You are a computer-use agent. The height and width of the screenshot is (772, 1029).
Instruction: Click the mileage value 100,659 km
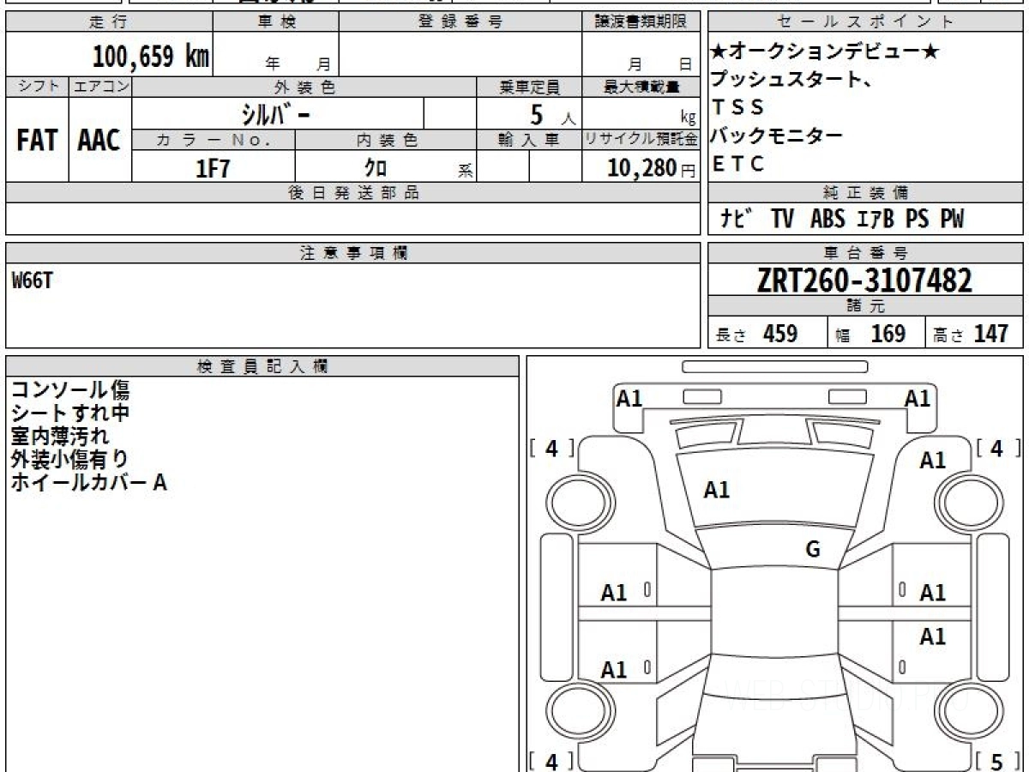(x=151, y=57)
